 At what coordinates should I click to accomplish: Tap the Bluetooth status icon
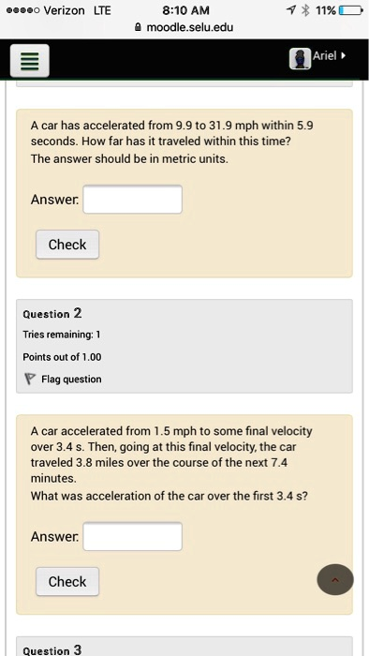click(306, 10)
